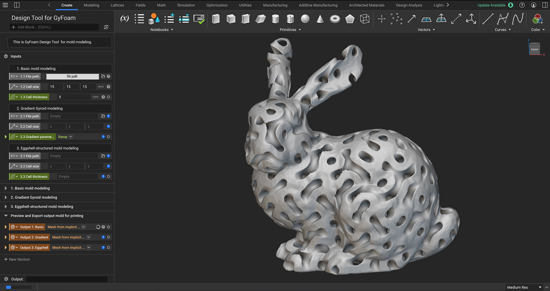Click help badge on 1.2 Cell size
Image resolution: width=550 pixels, height=291 pixels.
pos(108,86)
